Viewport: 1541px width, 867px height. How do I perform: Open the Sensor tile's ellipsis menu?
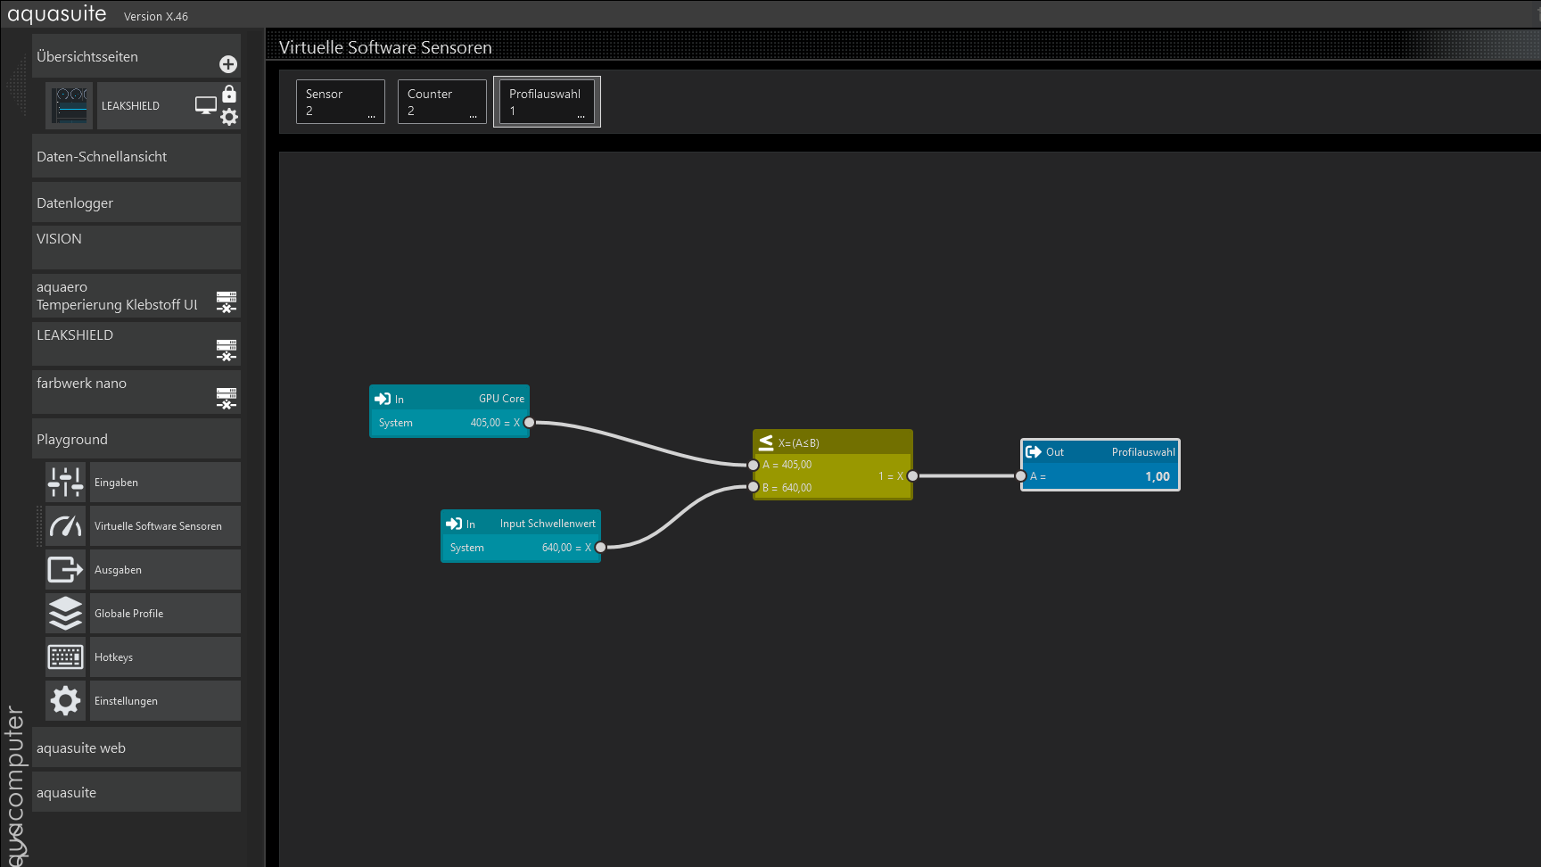point(371,115)
